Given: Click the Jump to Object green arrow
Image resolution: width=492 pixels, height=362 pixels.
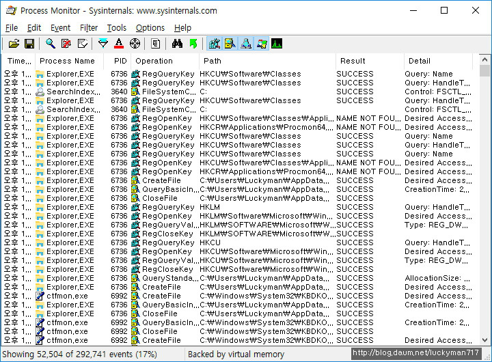Looking at the screenshot, I should (193, 44).
